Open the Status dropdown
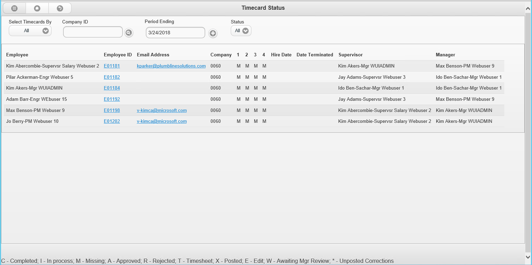 click(x=241, y=31)
